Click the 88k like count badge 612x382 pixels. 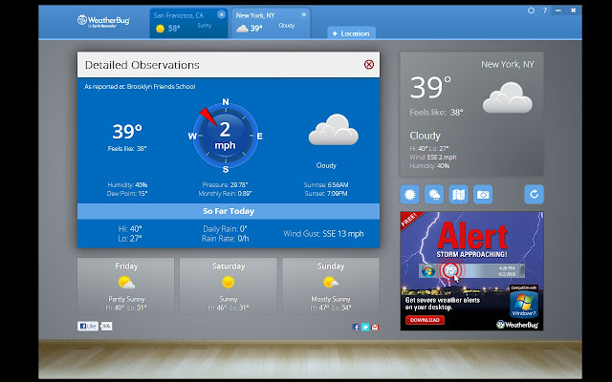[106, 326]
